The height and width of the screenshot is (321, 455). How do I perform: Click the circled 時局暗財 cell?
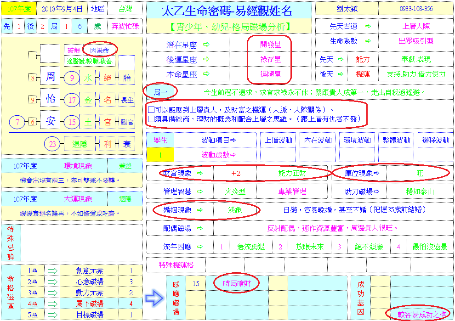coord(237,283)
